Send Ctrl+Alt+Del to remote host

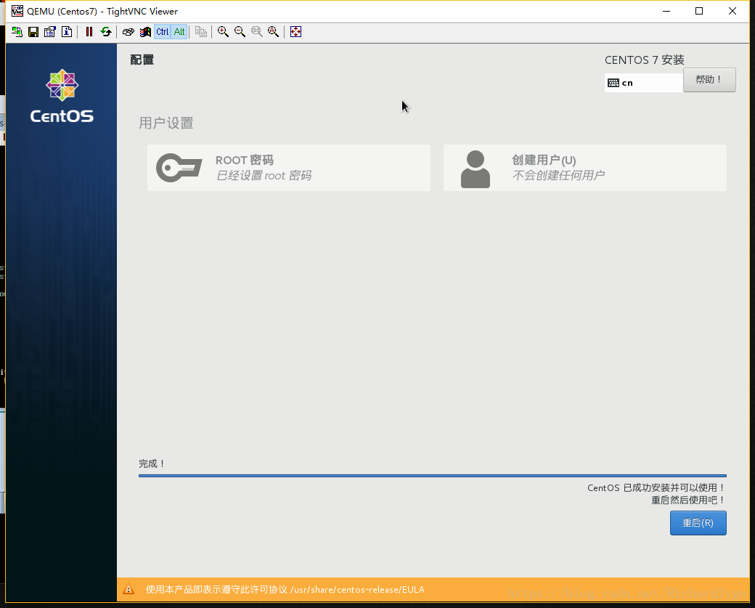pos(128,32)
